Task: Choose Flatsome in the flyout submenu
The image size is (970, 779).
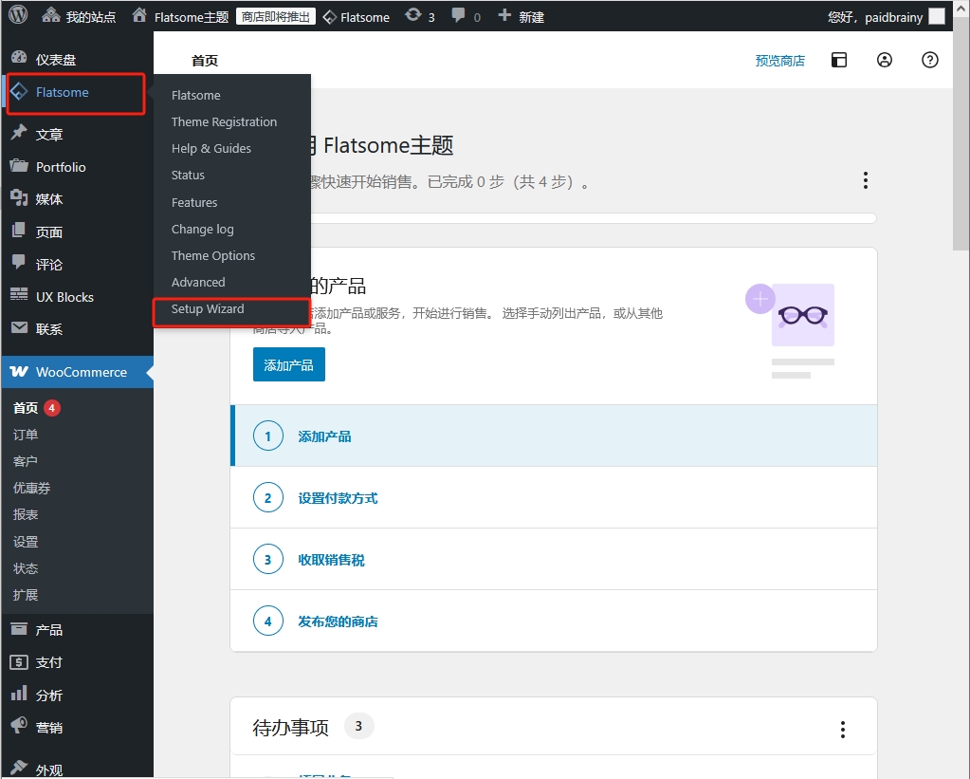Action: click(195, 96)
